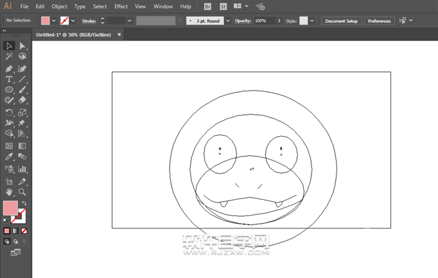This screenshot has width=438, height=278.
Task: Open the fill color dropdown
Action: click(54, 21)
